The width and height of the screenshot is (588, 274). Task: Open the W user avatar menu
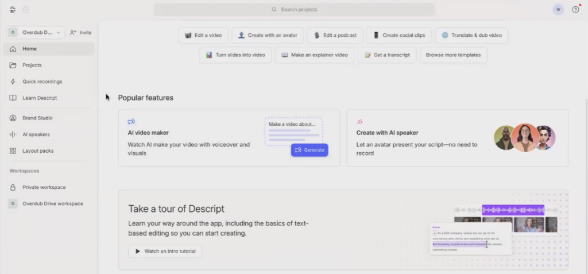558,9
